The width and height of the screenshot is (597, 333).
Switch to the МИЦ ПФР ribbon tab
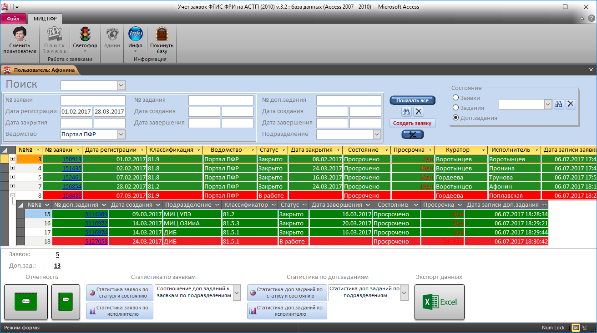45,19
